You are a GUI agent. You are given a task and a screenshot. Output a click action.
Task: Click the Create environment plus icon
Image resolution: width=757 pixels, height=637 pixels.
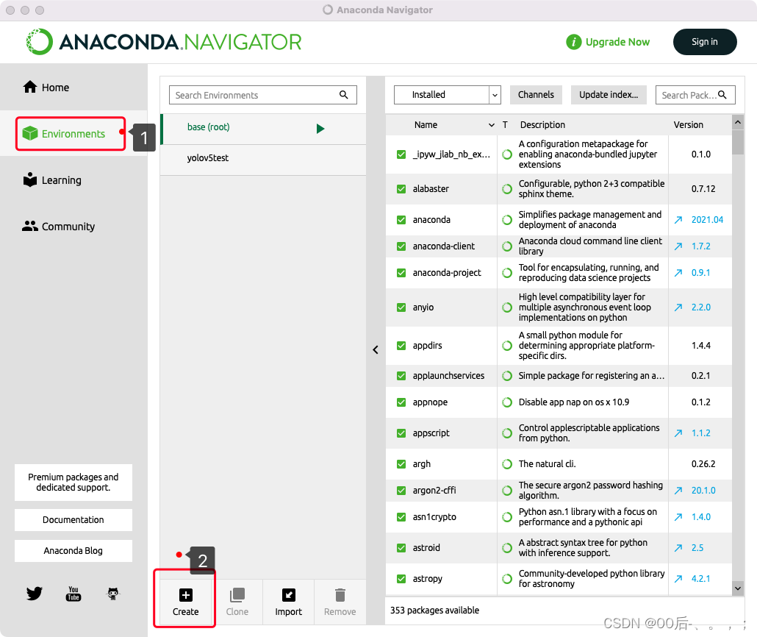(185, 595)
